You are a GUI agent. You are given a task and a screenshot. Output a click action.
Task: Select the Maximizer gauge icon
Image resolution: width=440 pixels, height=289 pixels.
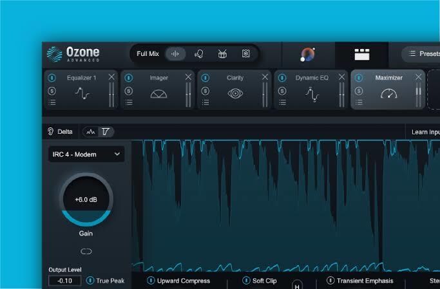(388, 93)
